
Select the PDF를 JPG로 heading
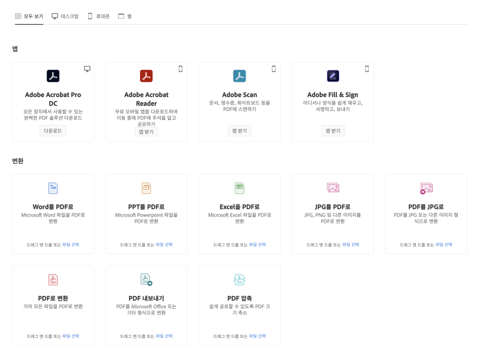coord(426,207)
